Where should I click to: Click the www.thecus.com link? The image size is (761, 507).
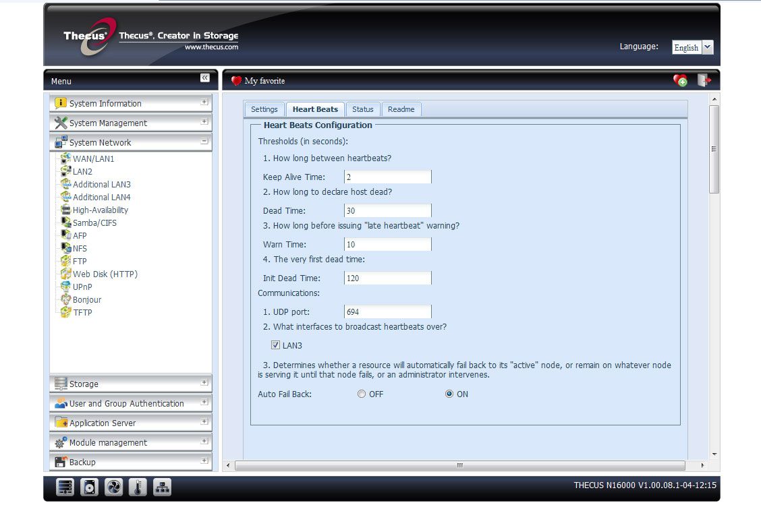coord(211,47)
